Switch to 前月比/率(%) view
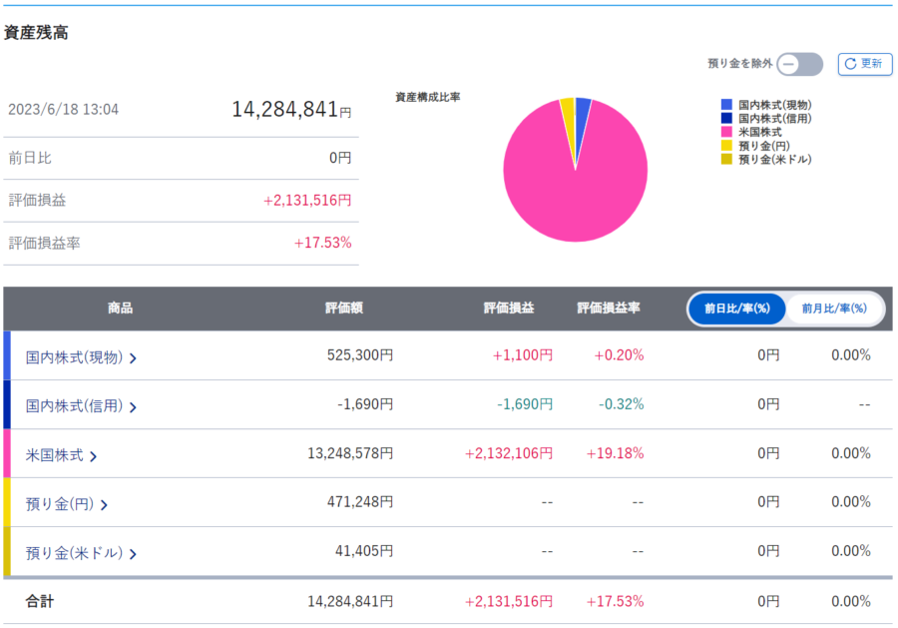Viewport: 898px width, 628px height. (x=834, y=309)
